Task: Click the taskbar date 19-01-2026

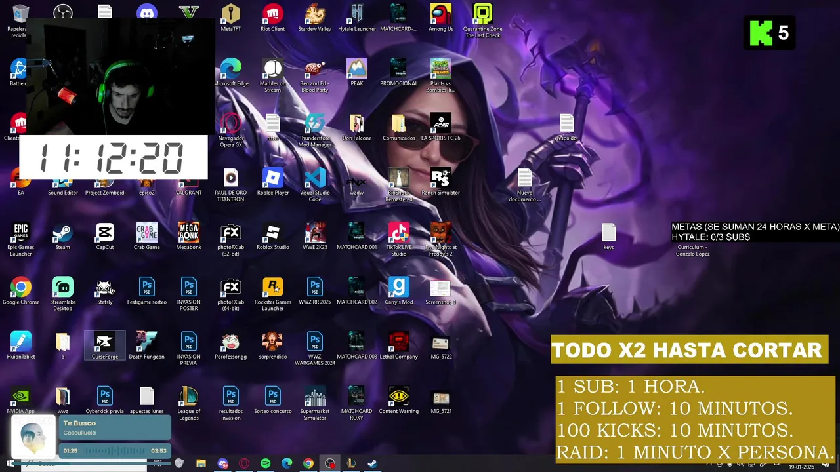Action: (x=801, y=467)
